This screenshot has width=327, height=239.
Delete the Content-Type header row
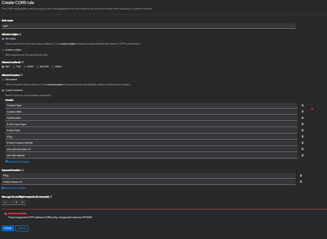pos(302,106)
